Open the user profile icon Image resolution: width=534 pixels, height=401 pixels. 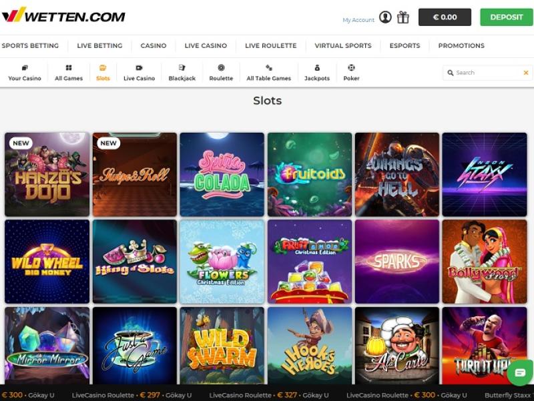385,17
